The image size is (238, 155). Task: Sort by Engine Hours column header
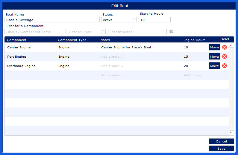[x=194, y=40]
